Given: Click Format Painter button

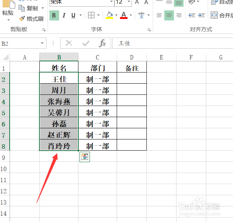Looking at the screenshot, I should pyautogui.click(x=31, y=19).
